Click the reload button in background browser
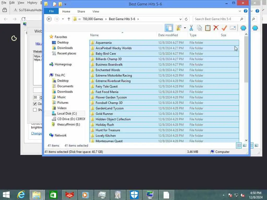 tap(23, 19)
